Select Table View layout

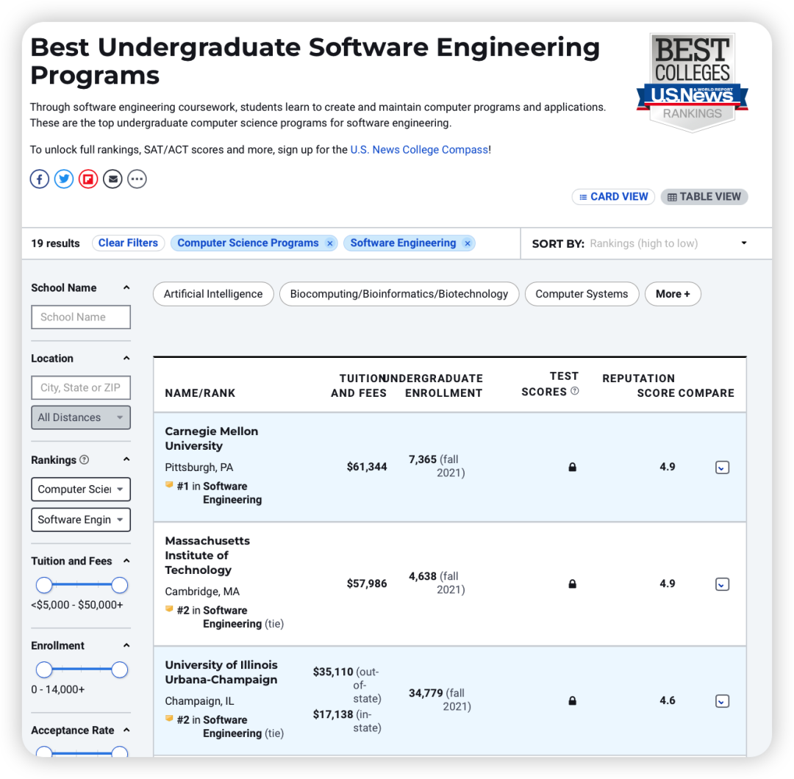(x=704, y=197)
